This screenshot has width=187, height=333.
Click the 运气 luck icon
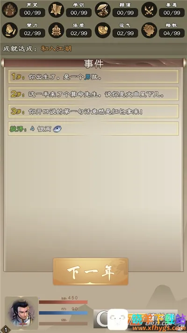[x=103, y=30]
